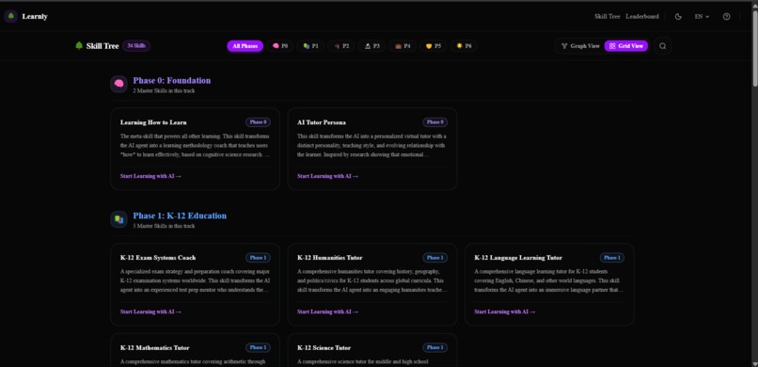Filter by P2 phase
758x367 pixels.
(341, 46)
